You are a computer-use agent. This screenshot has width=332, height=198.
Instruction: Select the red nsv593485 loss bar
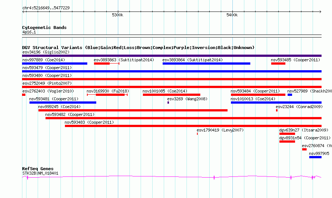(x=278, y=64)
